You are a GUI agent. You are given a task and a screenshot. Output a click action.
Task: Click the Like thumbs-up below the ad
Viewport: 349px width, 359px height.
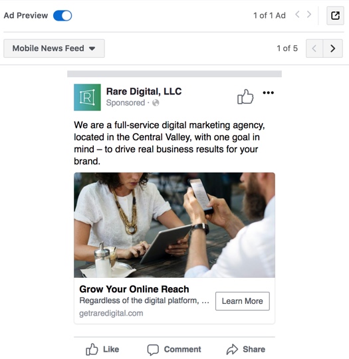tap(102, 350)
